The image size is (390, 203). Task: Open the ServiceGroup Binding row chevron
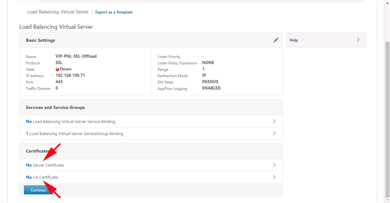pos(274,134)
